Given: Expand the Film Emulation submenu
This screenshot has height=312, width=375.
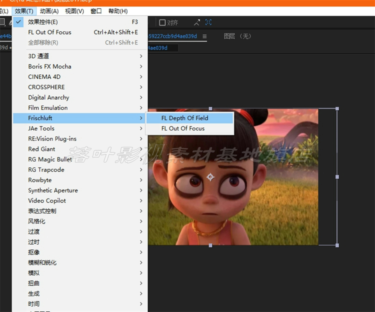Looking at the screenshot, I should coord(80,108).
